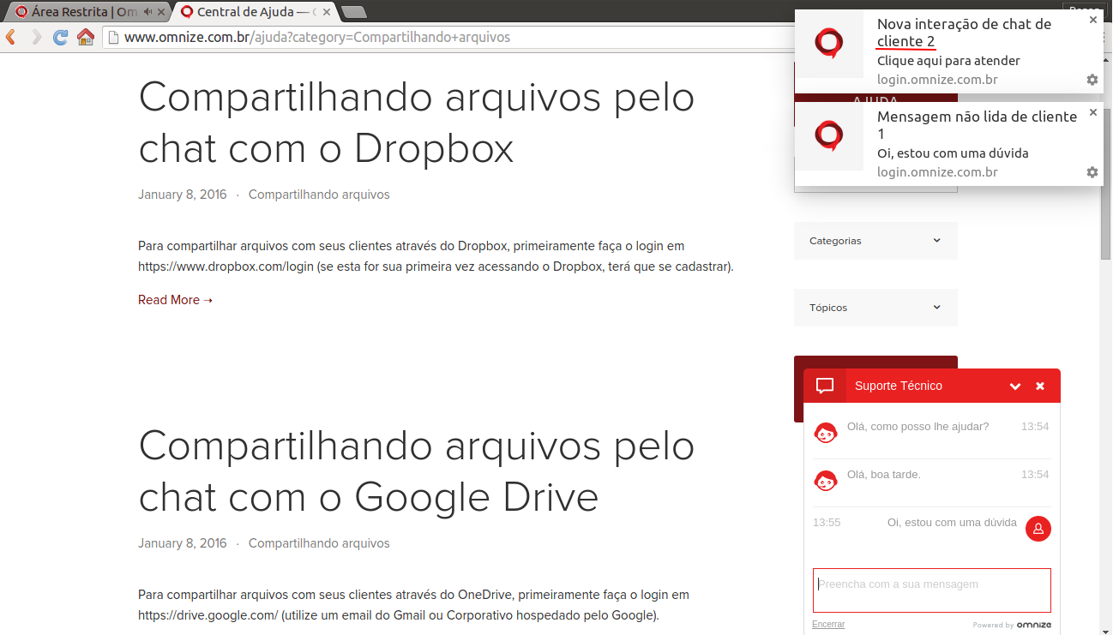Expand the Categorias dropdown
This screenshot has width=1113, height=635.
(875, 241)
